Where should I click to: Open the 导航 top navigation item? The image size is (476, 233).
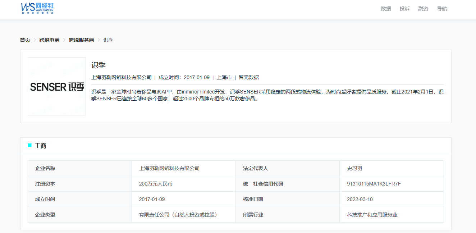442,9
